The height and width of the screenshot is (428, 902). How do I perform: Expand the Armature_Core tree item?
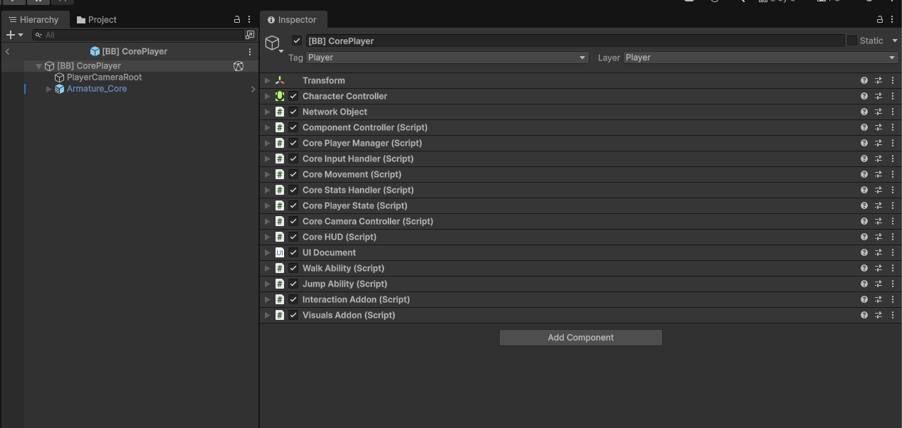coord(48,89)
